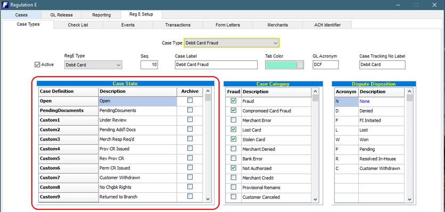Image resolution: width=445 pixels, height=212 pixels.
Task: Open the ACH Identifier sub-tab
Action: coord(327,25)
